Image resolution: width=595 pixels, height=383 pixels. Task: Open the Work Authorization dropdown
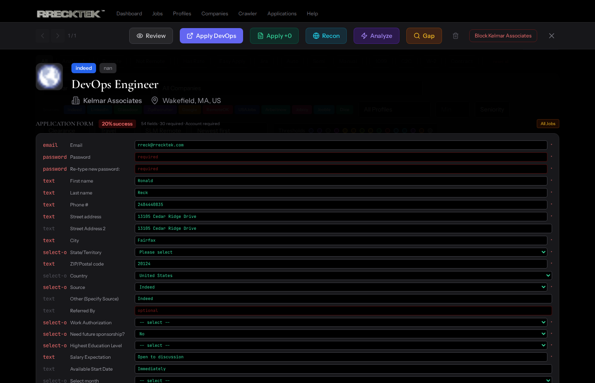341,323
